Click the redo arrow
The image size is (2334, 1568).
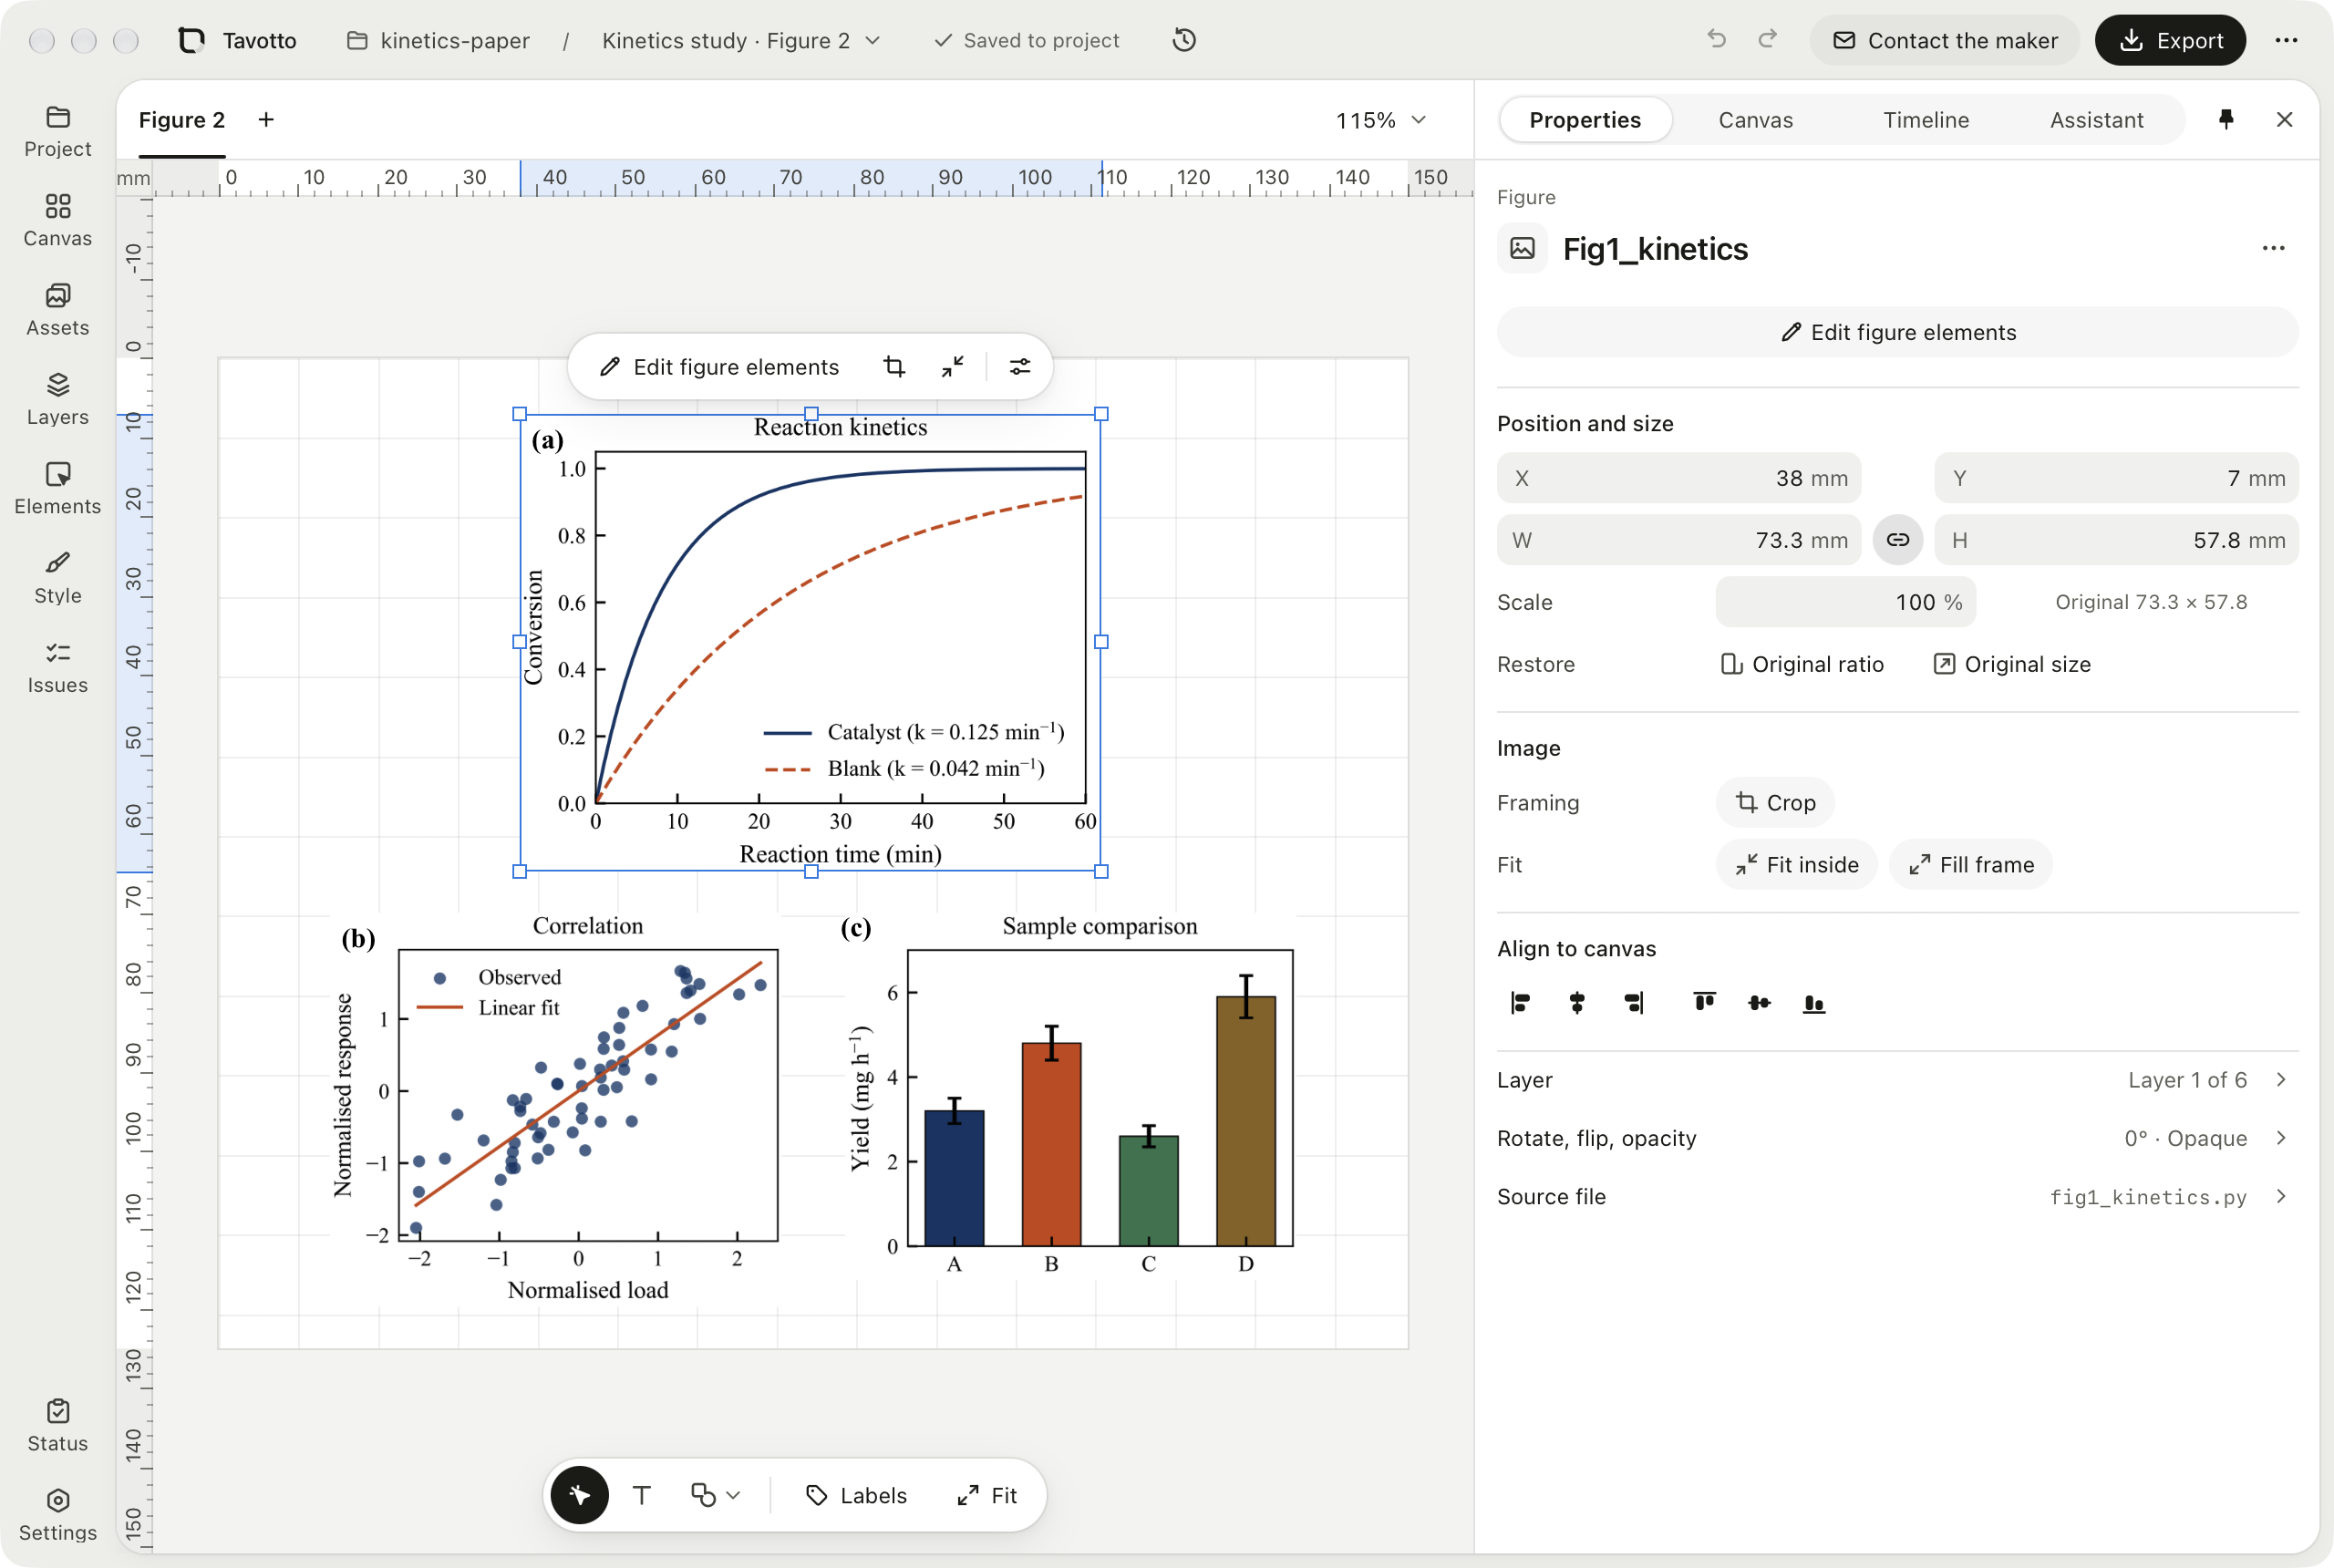pos(1768,40)
